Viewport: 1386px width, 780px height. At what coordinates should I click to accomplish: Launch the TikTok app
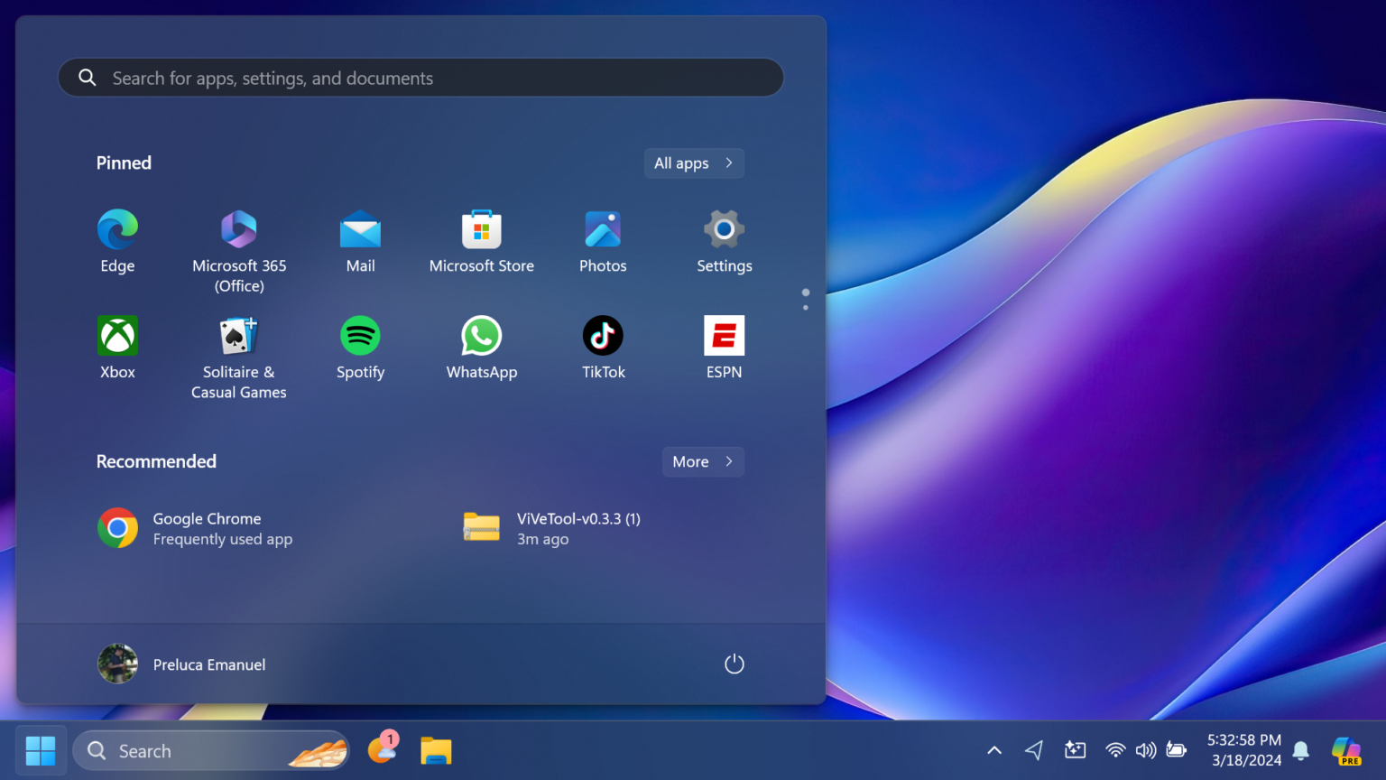(x=603, y=348)
